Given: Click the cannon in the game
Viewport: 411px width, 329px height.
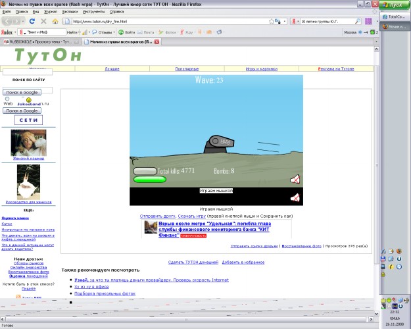Looking at the screenshot, I should pos(219,144).
